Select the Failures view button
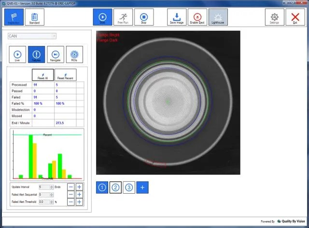The width and height of the screenshot is (309, 228). pos(37,55)
